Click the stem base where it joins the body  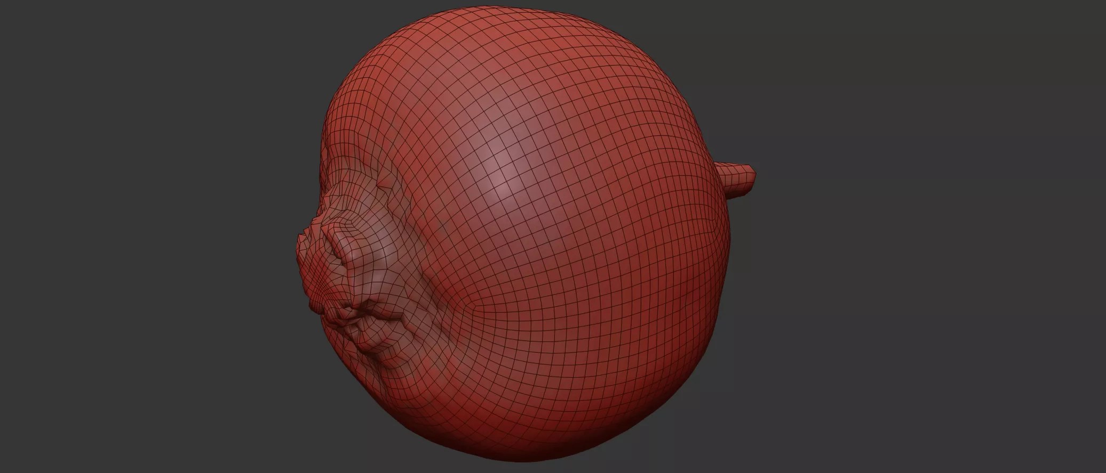721,181
